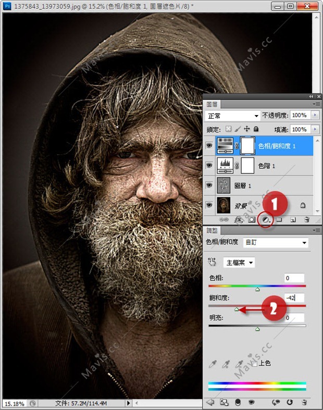Create a new layer
The height and width of the screenshot is (410, 323).
[293, 220]
